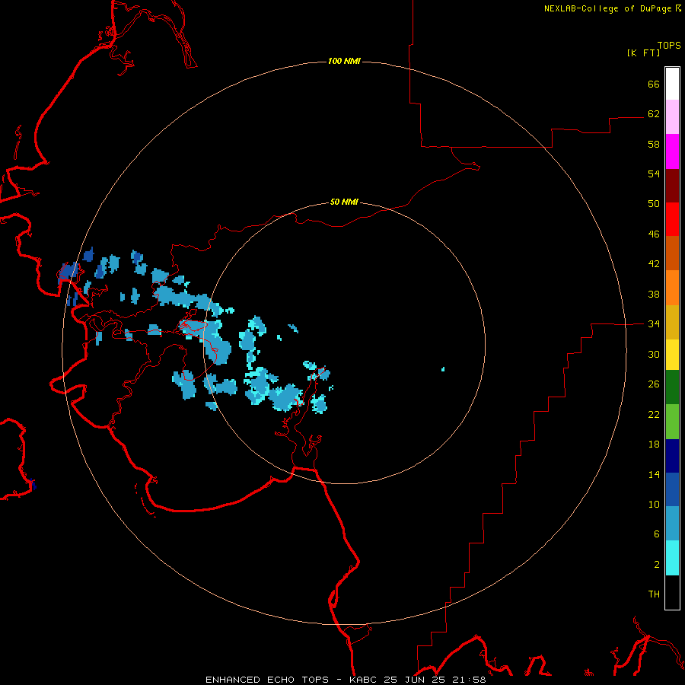The width and height of the screenshot is (685, 685).
Task: Click the light green legend swatch
Action: tap(672, 422)
